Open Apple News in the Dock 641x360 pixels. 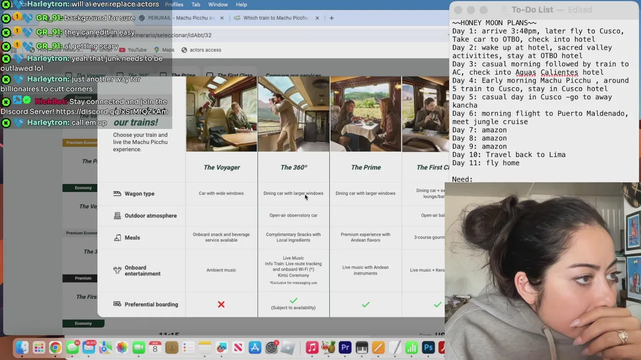click(238, 347)
